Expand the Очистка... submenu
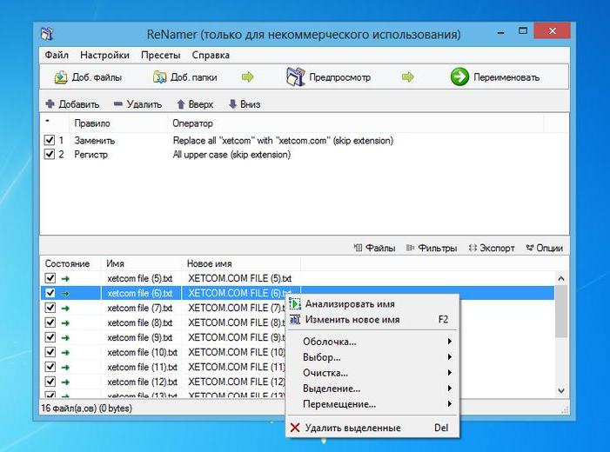This screenshot has width=610, height=452. tap(372, 373)
